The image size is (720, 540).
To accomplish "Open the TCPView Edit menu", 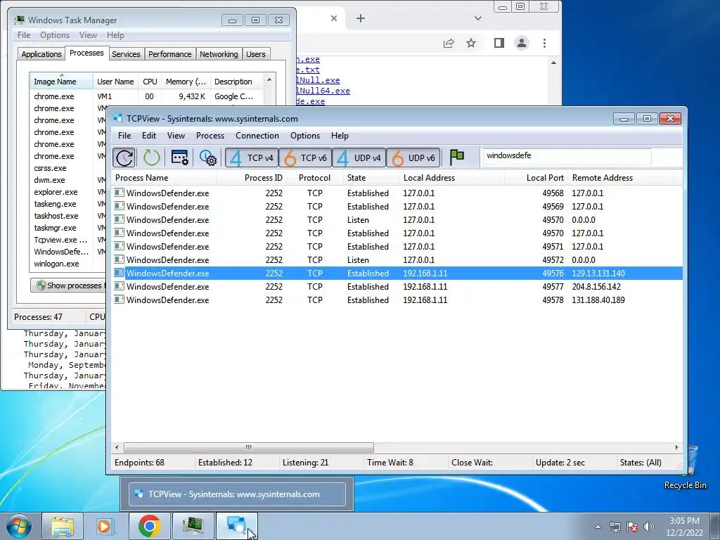I will 149,136.
